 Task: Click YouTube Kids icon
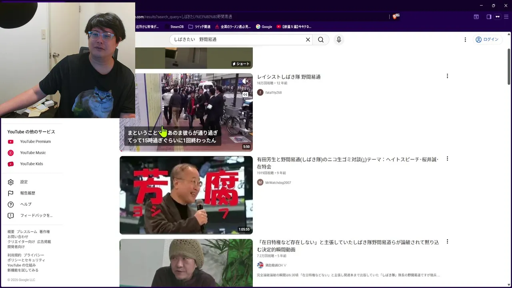point(11,164)
